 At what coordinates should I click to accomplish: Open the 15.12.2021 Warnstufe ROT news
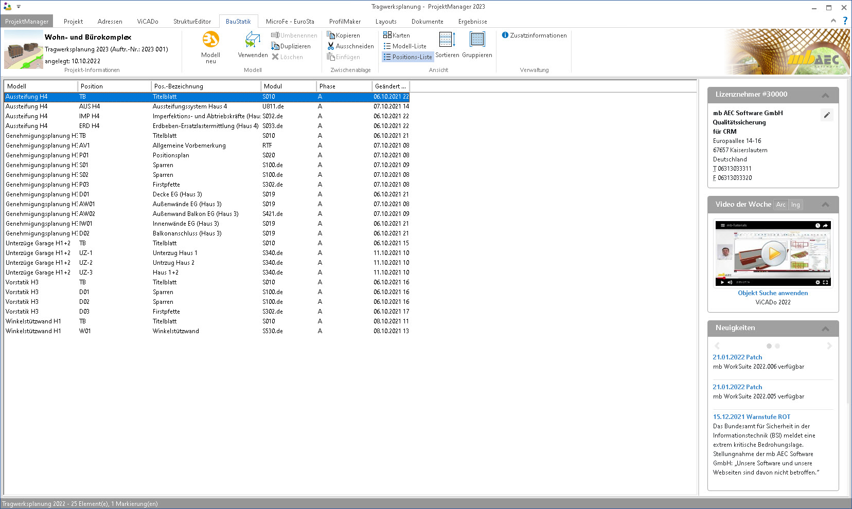click(751, 417)
